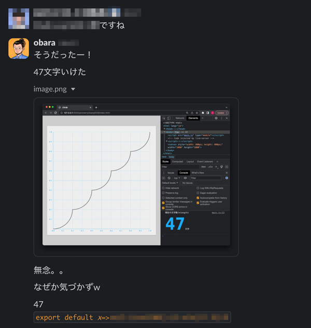Toggle the live expression eye icon

(x=185, y=178)
